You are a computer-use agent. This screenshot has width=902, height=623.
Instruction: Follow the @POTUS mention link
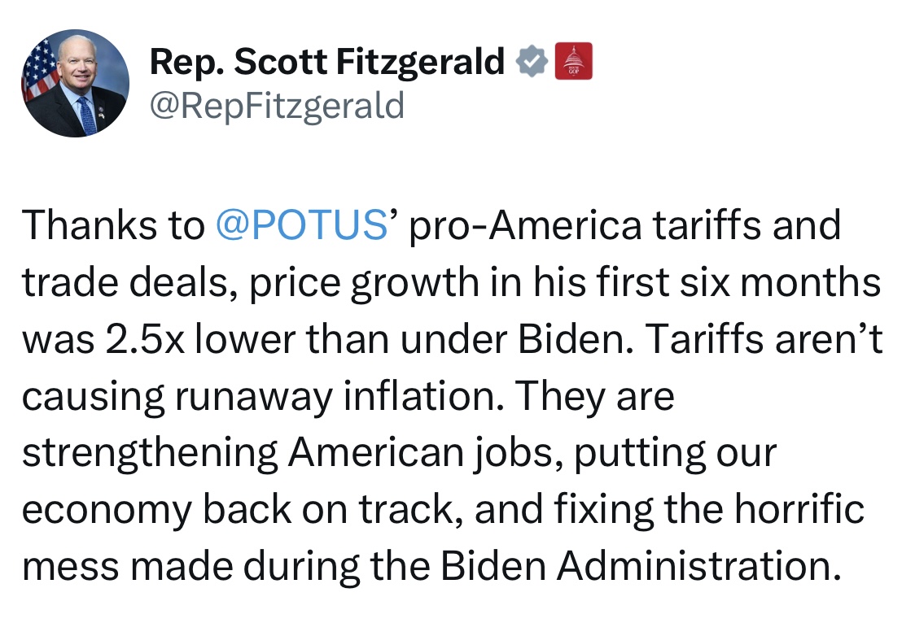(x=300, y=225)
